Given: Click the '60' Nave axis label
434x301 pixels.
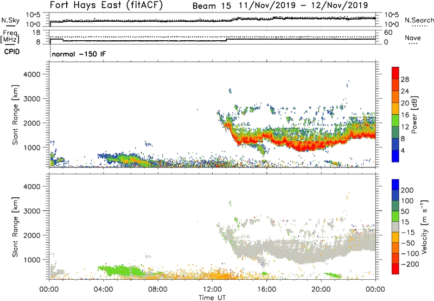Looking at the screenshot, I should [x=388, y=33].
